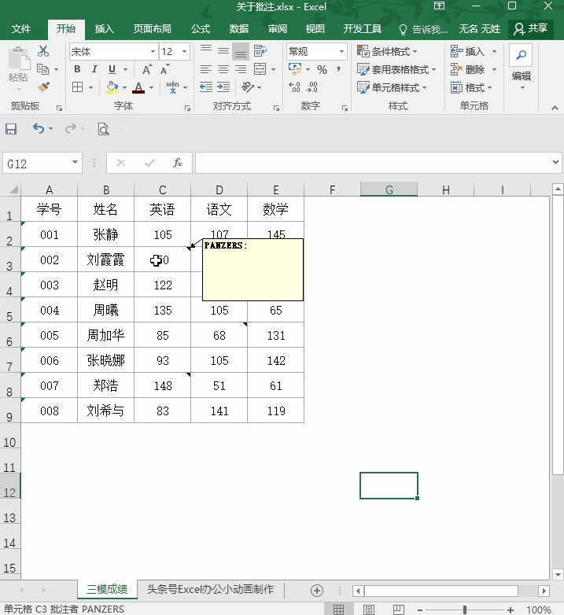564x615 pixels.
Task: Collapse the ribbon with the caret
Action: (x=555, y=108)
